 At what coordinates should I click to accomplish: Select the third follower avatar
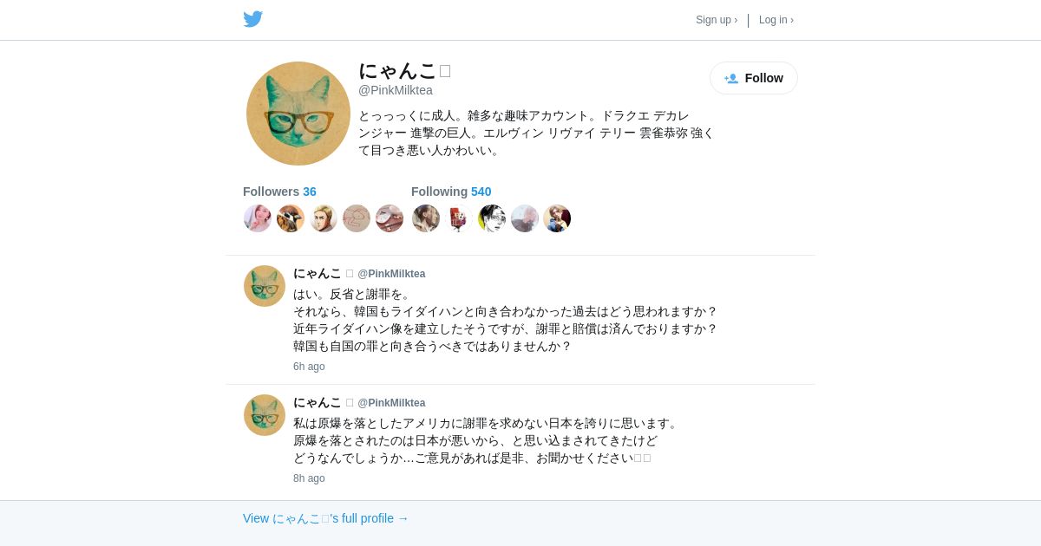[324, 218]
